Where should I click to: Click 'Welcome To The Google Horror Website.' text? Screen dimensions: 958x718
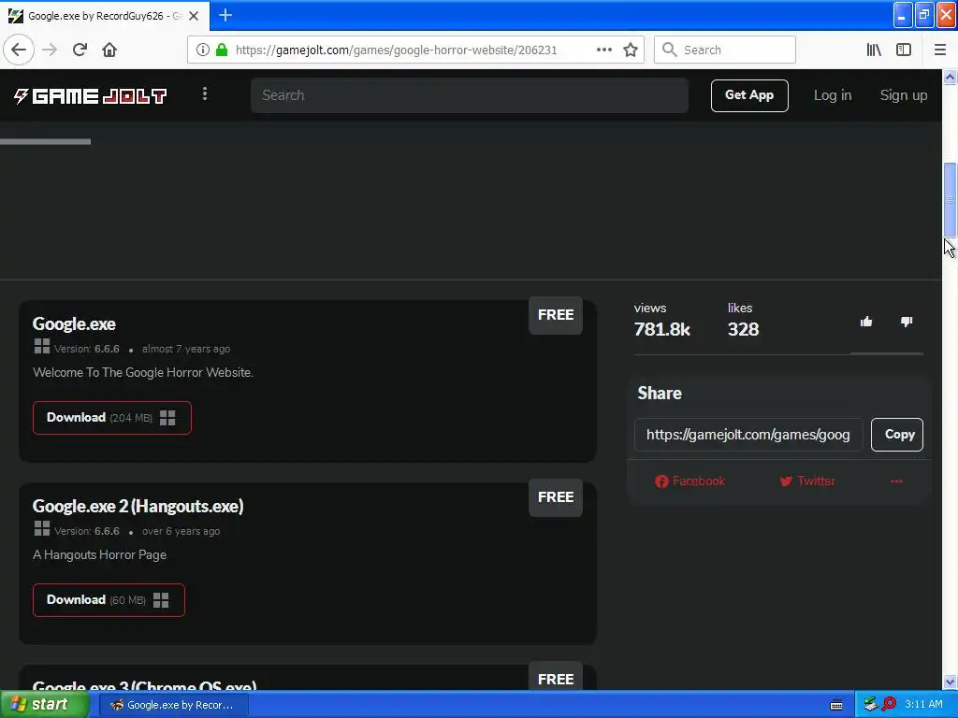pos(143,372)
